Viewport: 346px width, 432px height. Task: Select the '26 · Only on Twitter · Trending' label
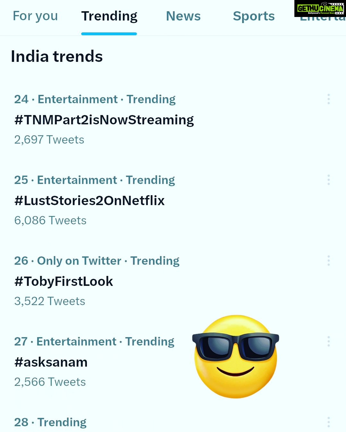[x=97, y=261]
